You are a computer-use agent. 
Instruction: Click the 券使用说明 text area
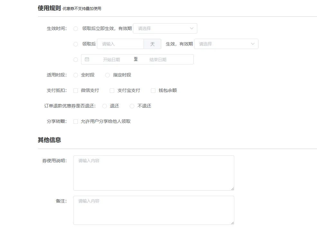154,173
